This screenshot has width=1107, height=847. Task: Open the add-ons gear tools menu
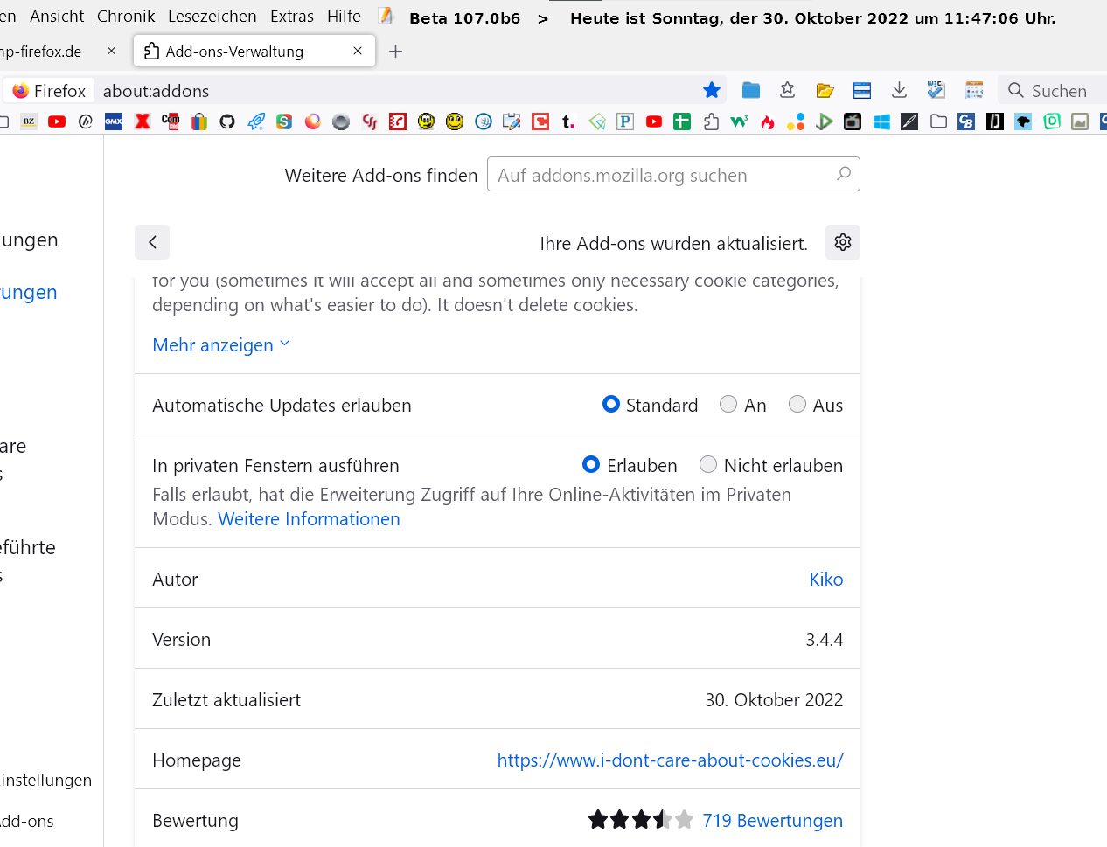tap(843, 242)
